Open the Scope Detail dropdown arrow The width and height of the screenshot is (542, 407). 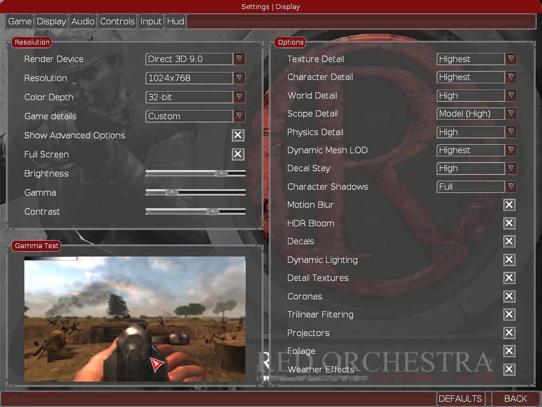point(511,113)
